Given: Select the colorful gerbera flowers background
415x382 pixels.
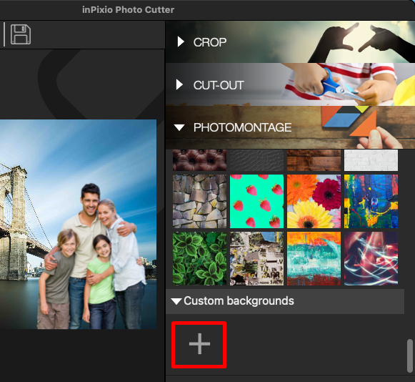Looking at the screenshot, I should [314, 201].
